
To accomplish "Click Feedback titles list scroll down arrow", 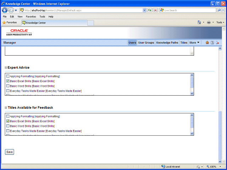I will [x=192, y=134].
